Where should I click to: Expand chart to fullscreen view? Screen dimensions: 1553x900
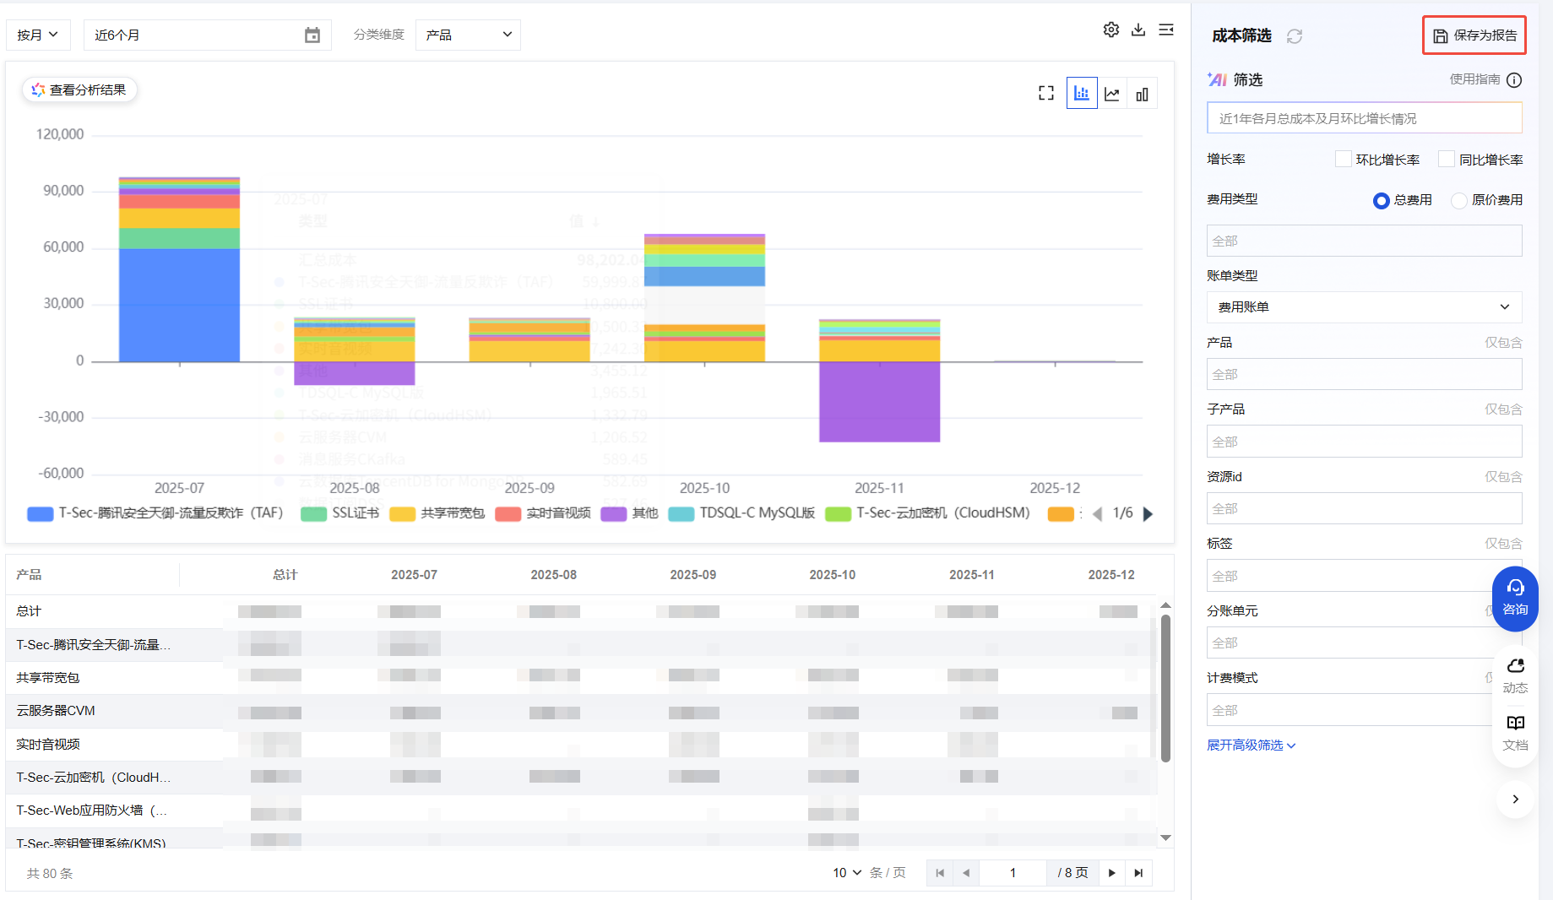[1046, 94]
